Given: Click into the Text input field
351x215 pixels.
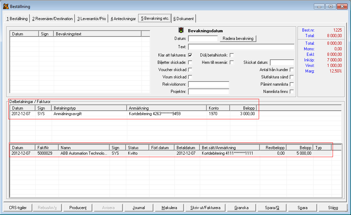Looking at the screenshot, I should (241, 47).
